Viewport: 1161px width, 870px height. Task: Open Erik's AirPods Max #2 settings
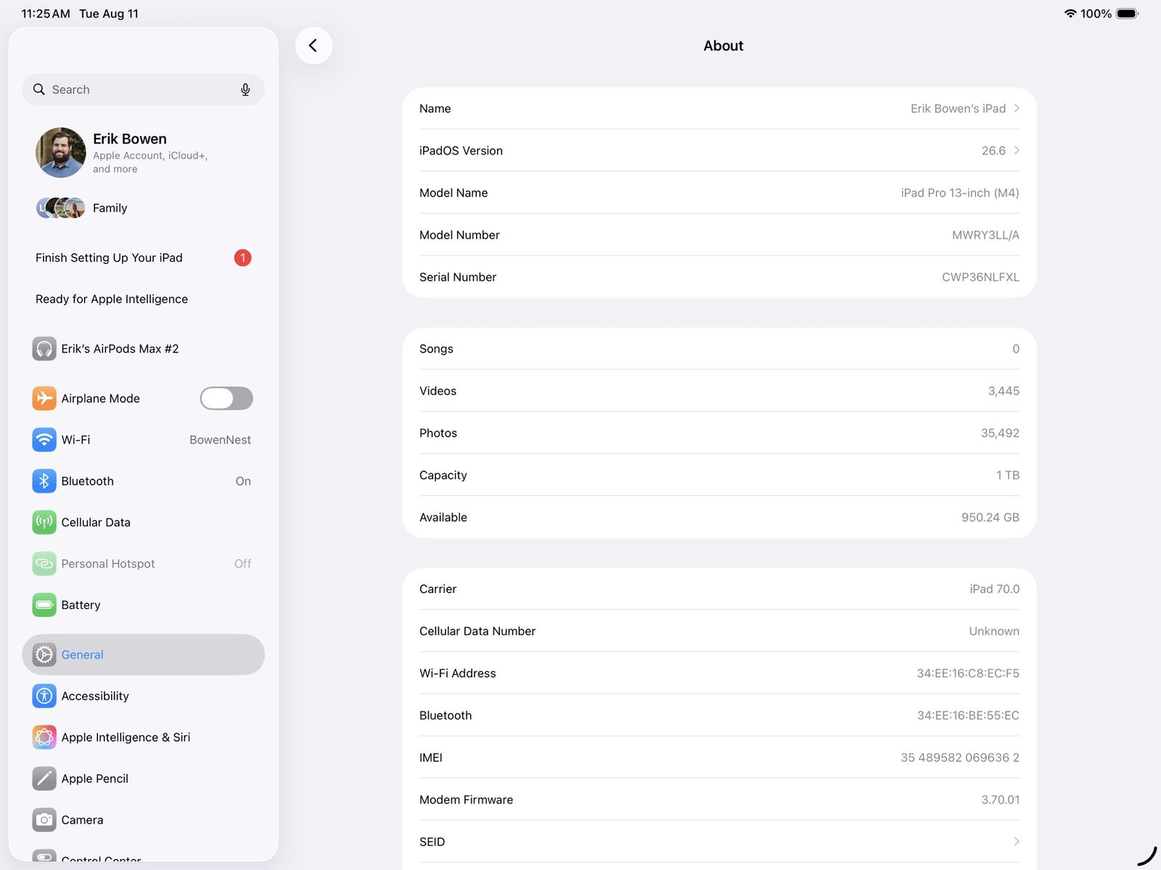(144, 349)
